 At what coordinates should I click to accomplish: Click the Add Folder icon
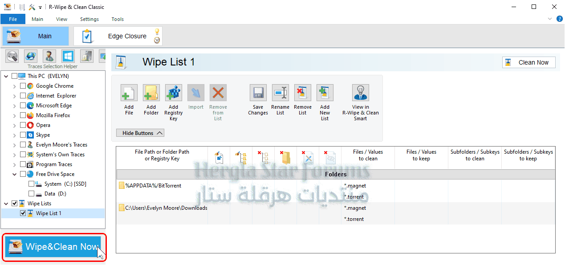151,93
